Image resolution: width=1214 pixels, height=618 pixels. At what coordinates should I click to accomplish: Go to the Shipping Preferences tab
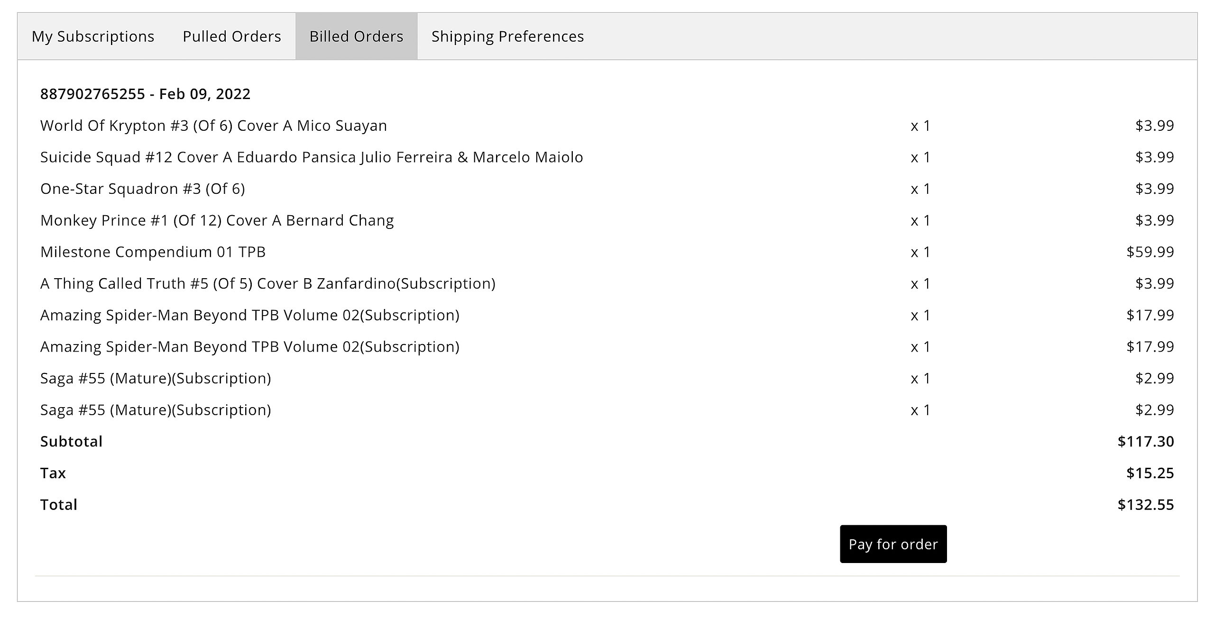[507, 36]
